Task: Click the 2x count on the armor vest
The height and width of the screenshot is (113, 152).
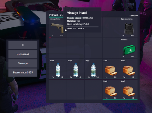Action: [123, 36]
